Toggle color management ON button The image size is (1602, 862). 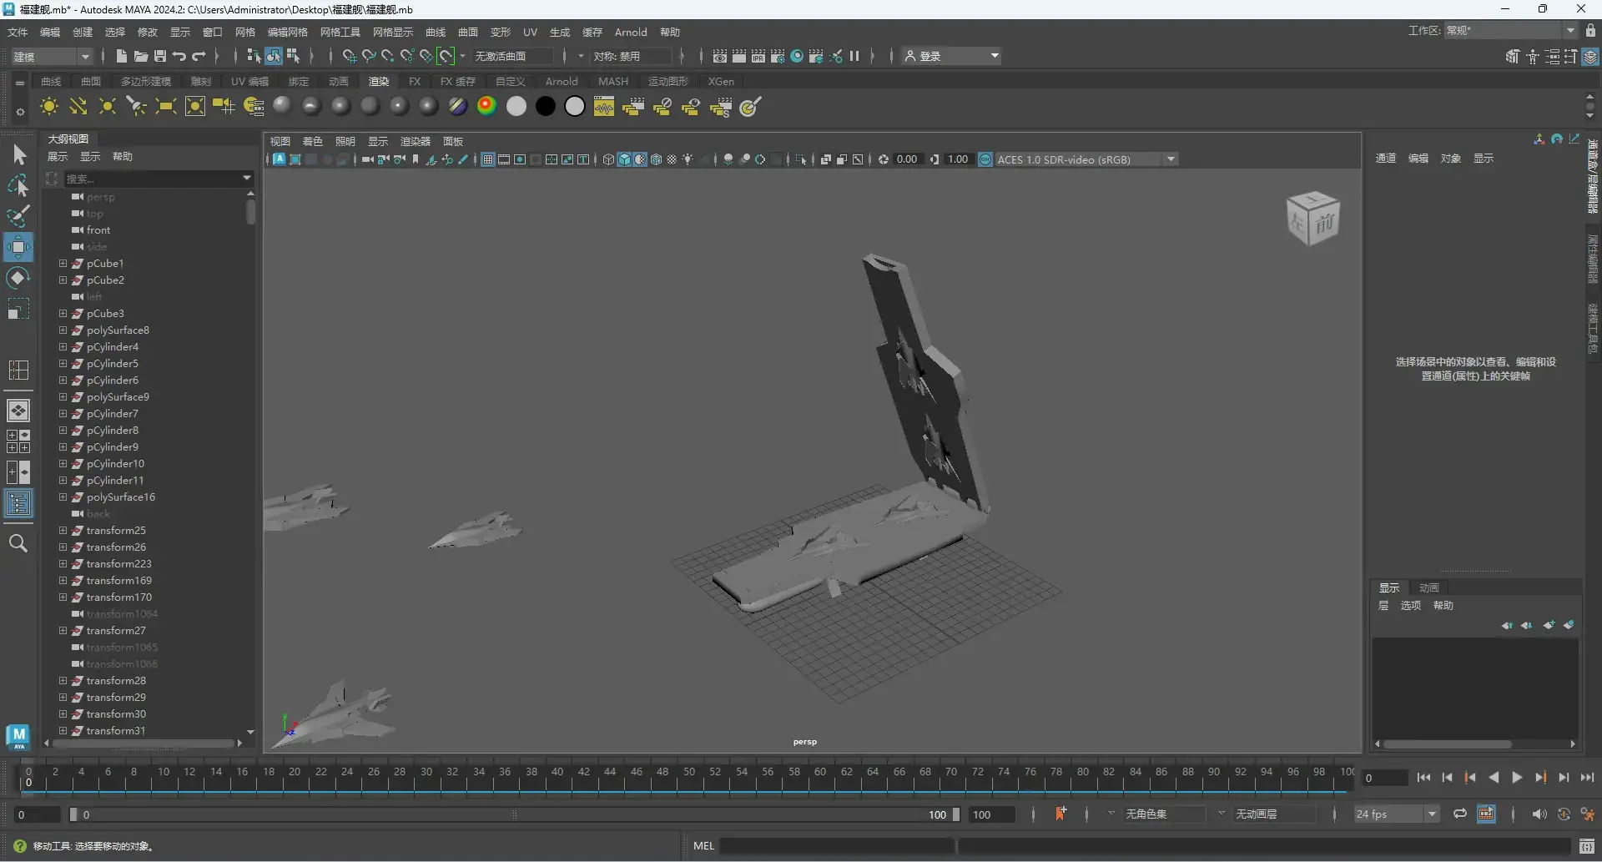[x=985, y=159]
